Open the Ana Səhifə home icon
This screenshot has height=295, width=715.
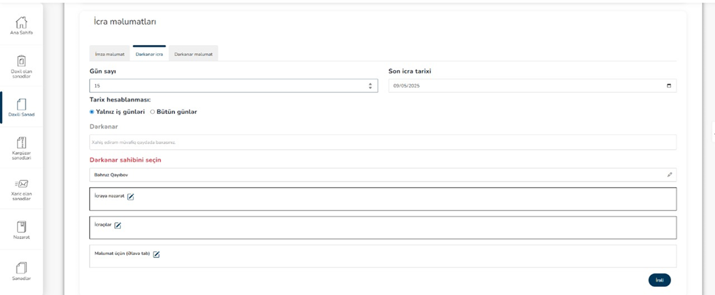pyautogui.click(x=21, y=23)
